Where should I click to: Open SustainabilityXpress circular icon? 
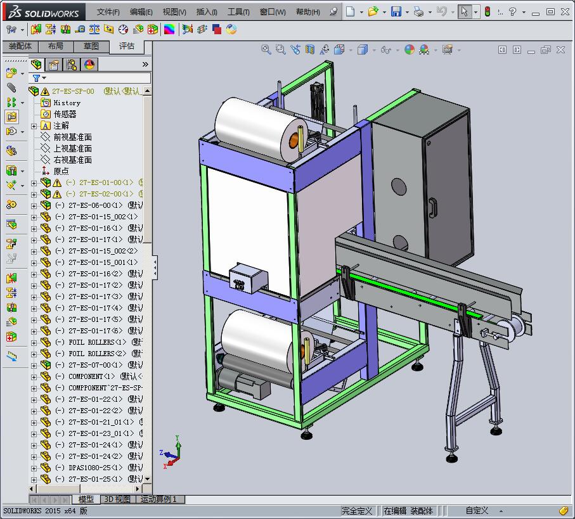coord(231,29)
